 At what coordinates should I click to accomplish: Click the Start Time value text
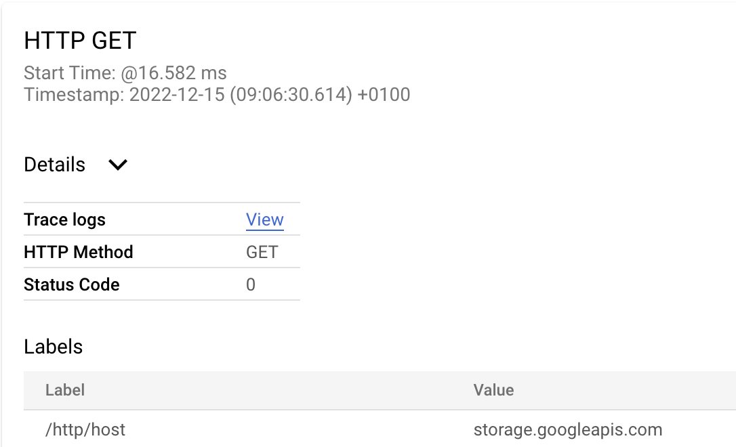pos(125,73)
